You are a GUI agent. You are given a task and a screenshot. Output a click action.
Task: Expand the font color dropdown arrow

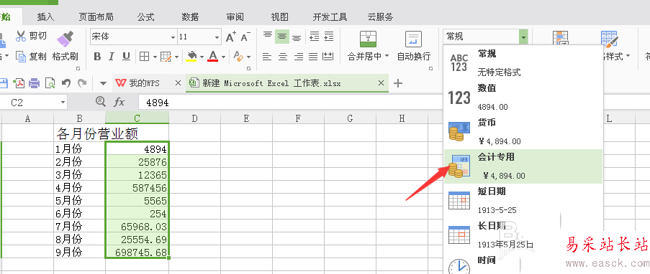[x=223, y=57]
